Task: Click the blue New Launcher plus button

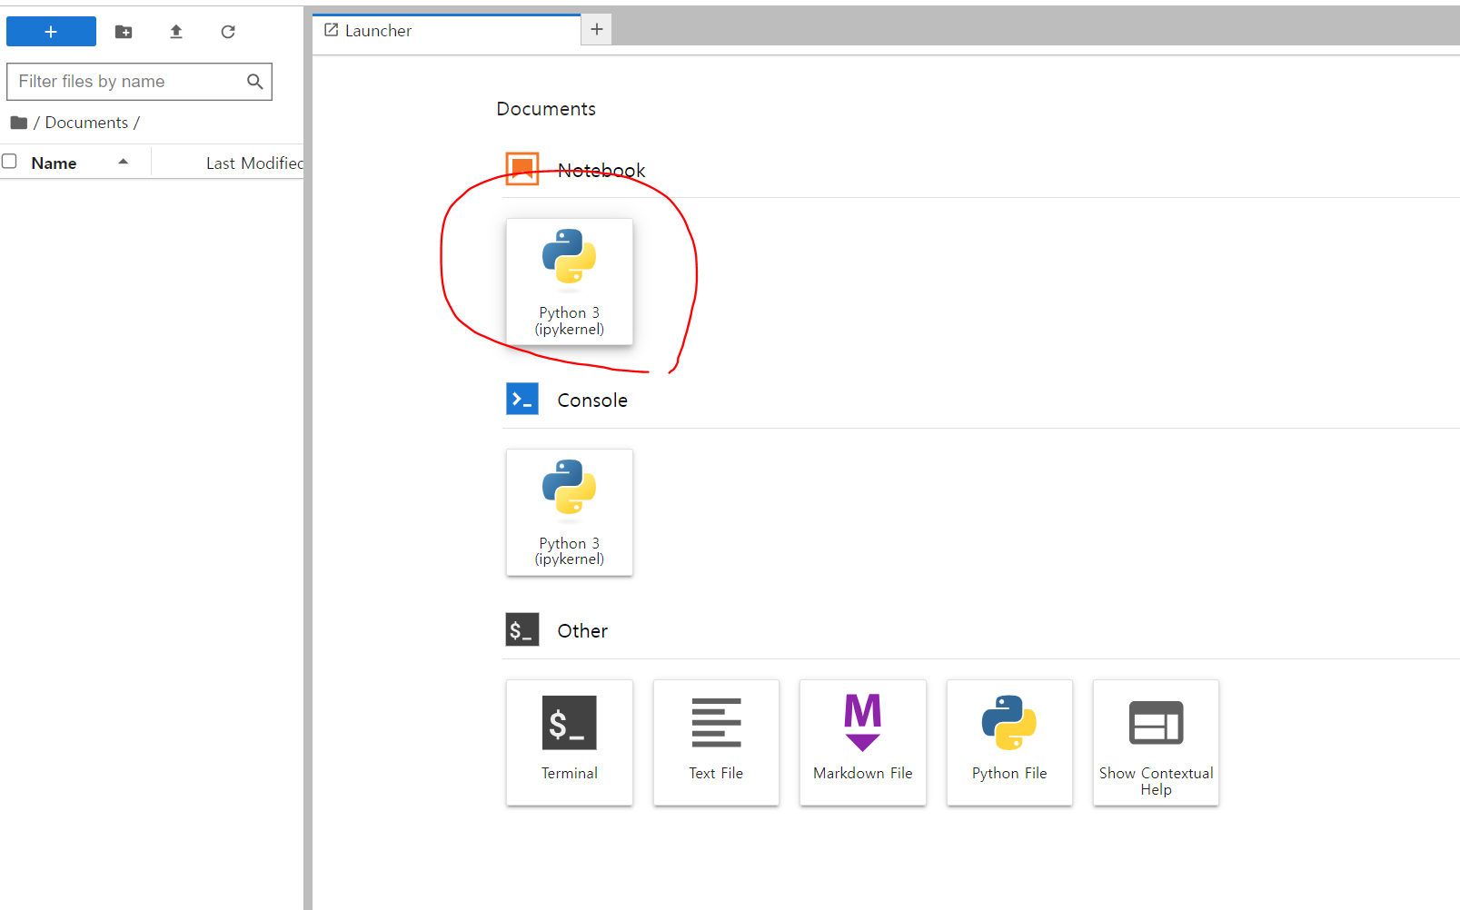Action: pyautogui.click(x=51, y=32)
